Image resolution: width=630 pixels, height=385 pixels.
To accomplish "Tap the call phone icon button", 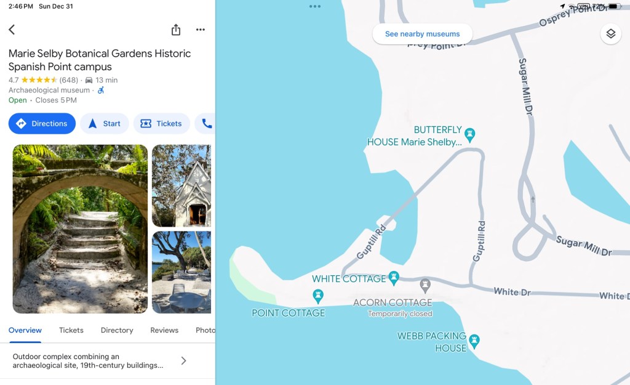I will [207, 123].
